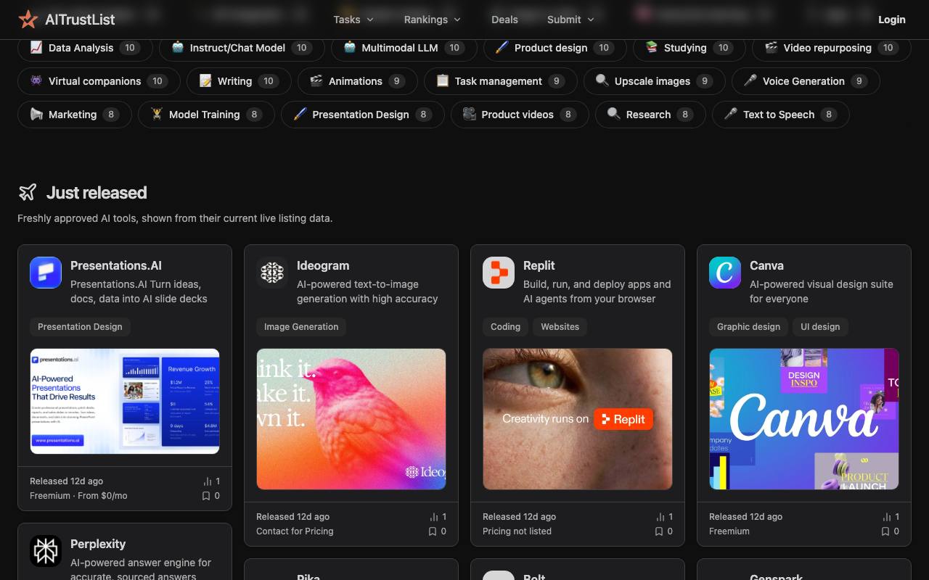Open the Replit logo icon
The width and height of the screenshot is (929, 580).
pyautogui.click(x=499, y=273)
